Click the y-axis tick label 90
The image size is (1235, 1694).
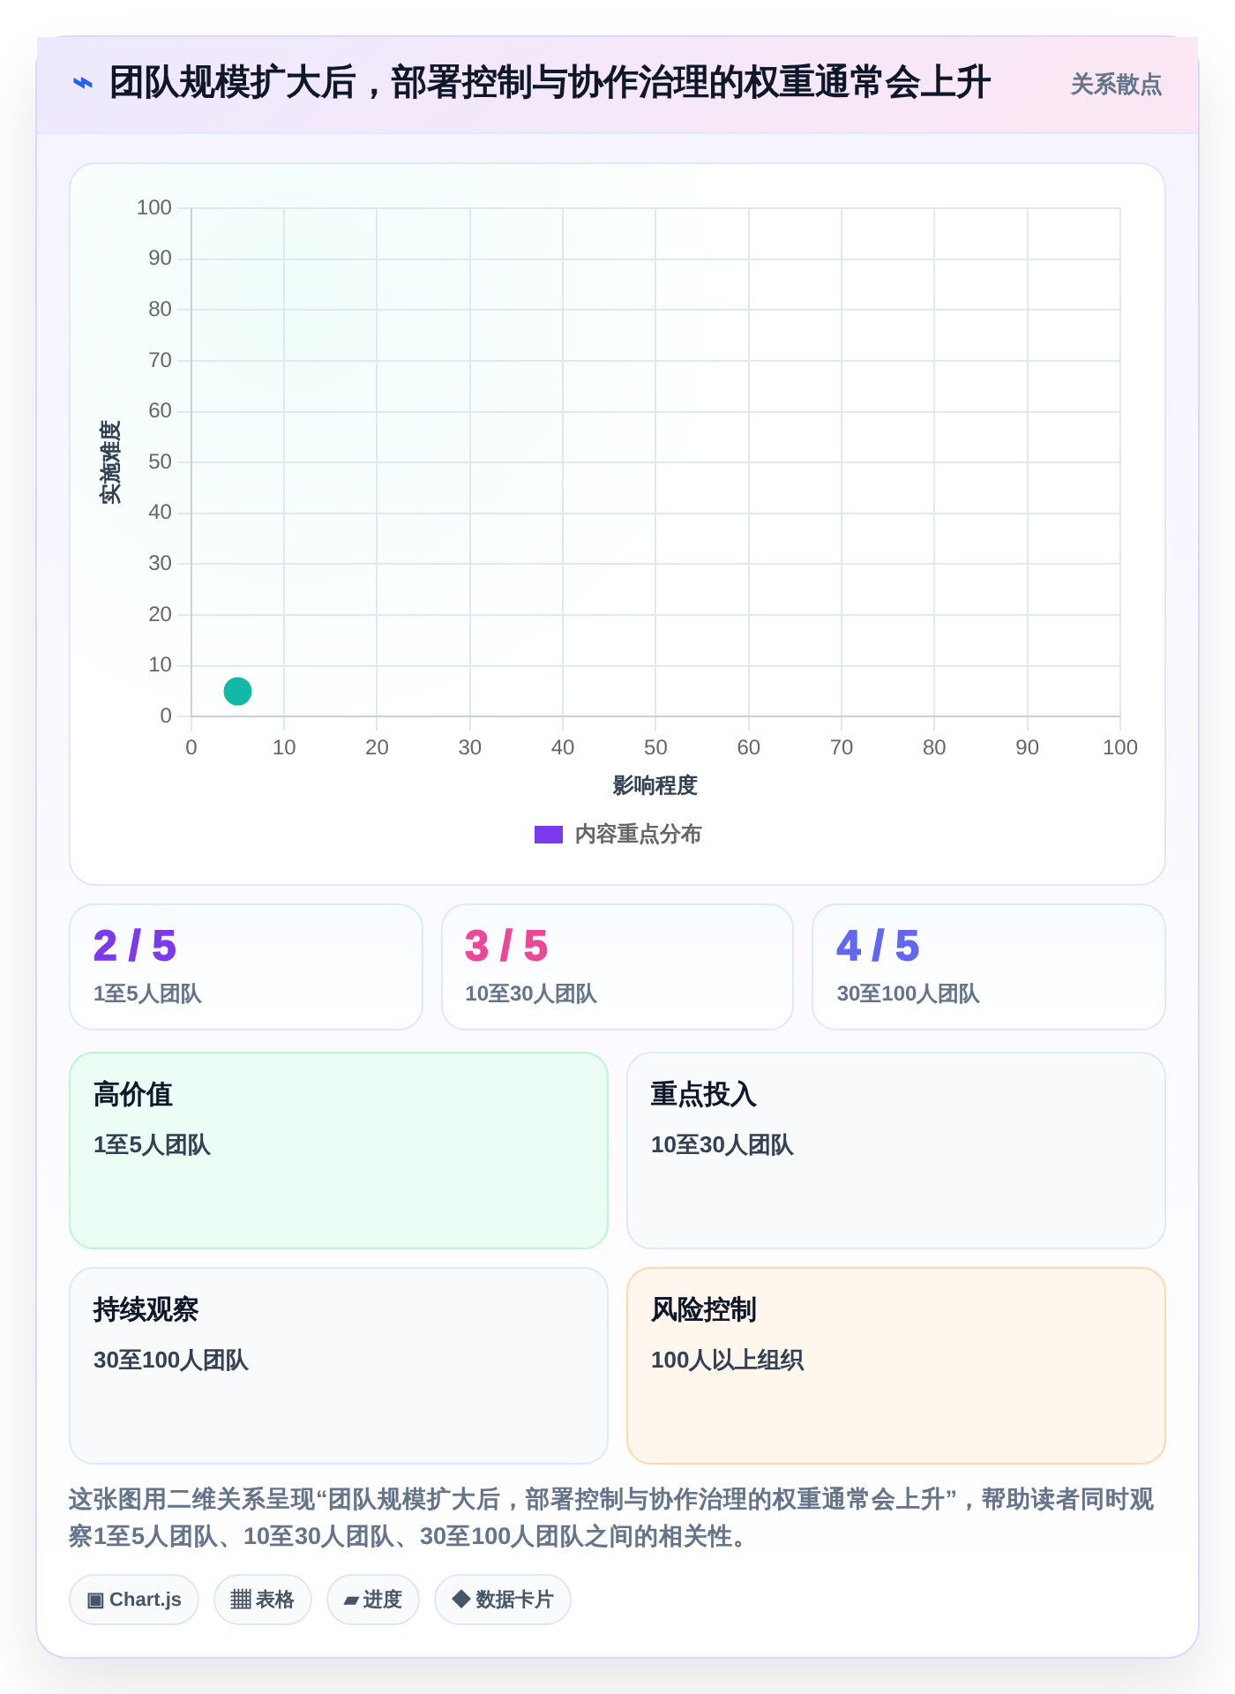pos(160,259)
